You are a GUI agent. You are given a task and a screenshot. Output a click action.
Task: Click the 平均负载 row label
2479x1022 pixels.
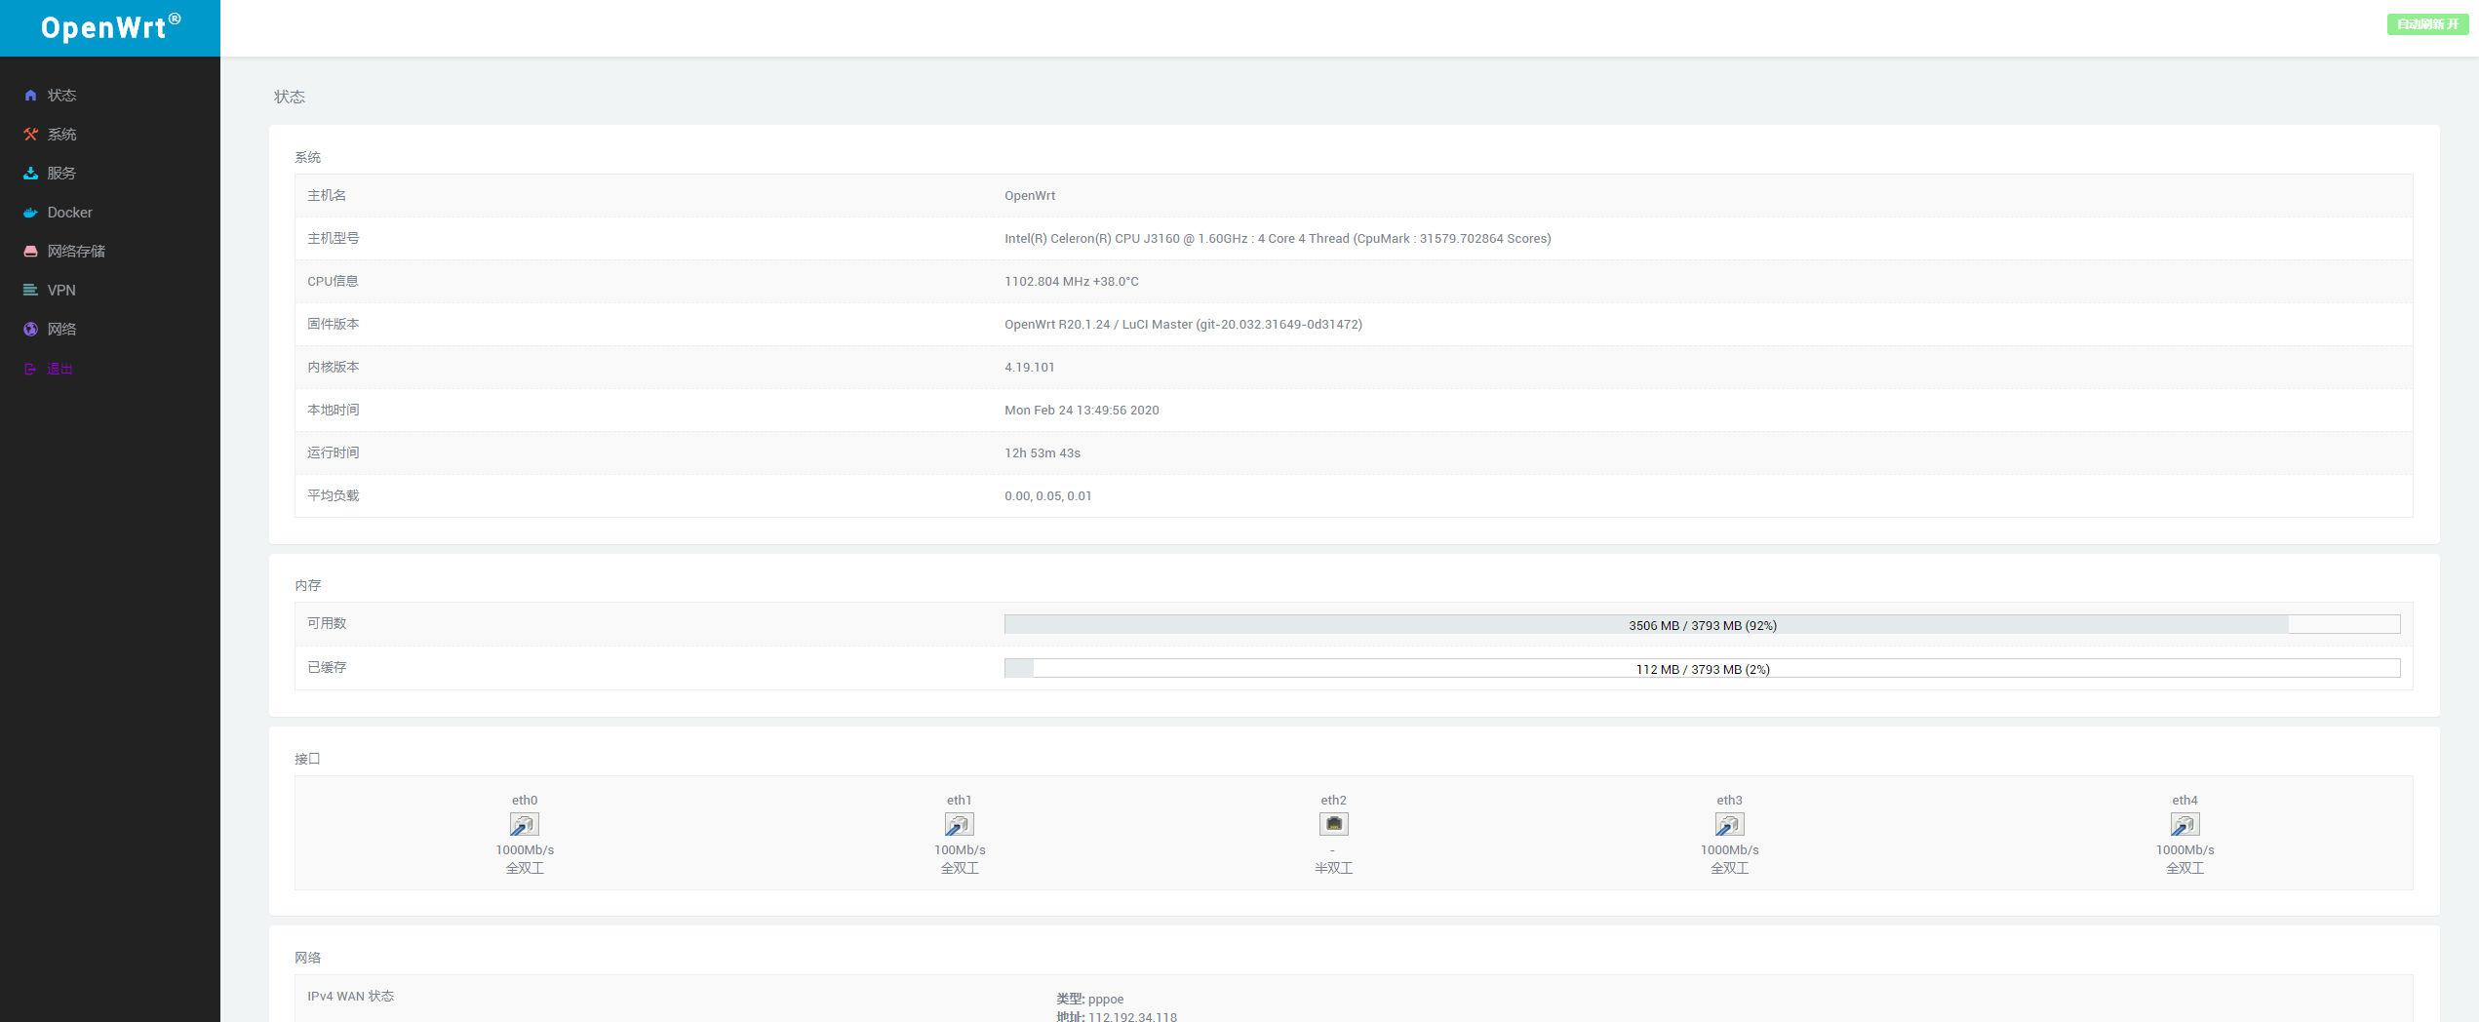(334, 496)
